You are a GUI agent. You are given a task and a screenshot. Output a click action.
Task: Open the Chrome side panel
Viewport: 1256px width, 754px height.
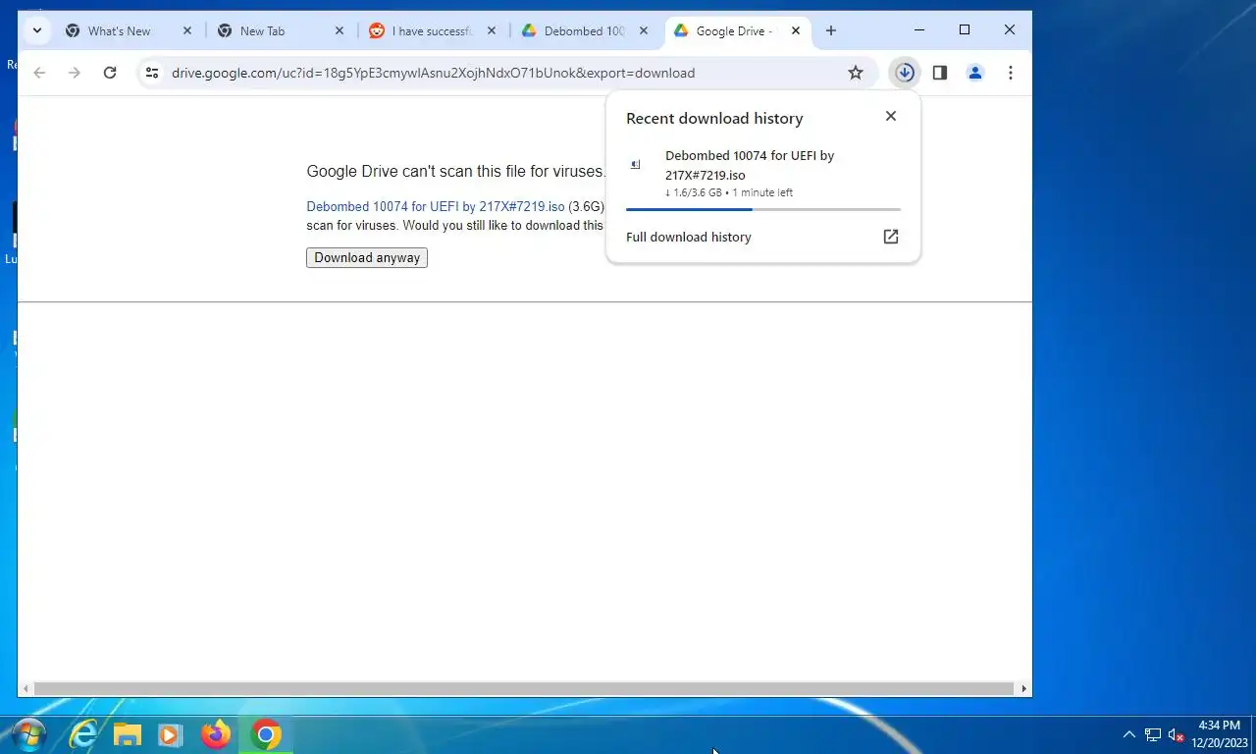pos(940,73)
